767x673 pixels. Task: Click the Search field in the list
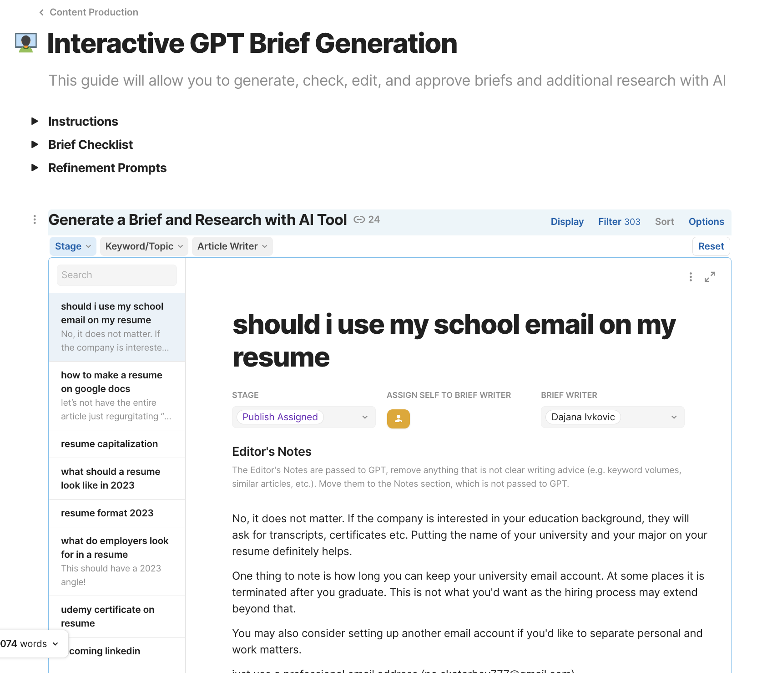117,275
